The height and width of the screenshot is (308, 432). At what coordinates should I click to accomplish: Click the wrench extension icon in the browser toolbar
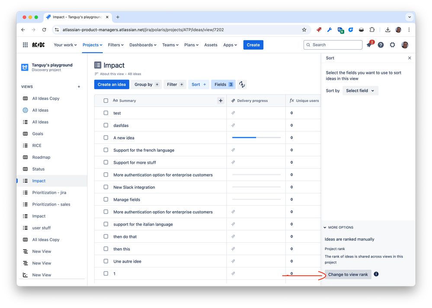329,30
